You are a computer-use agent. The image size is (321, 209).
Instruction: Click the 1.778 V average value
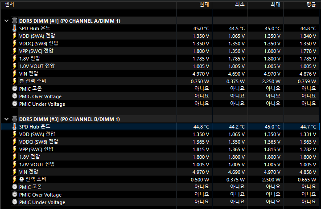tap(308, 51)
